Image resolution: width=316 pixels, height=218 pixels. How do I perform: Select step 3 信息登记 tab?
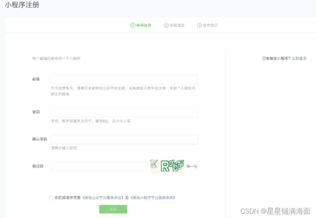coord(208,25)
